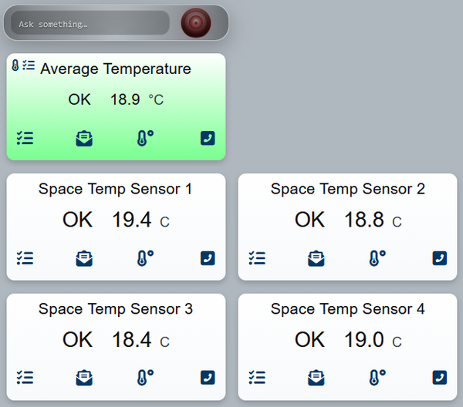
Task: Select the Space Temp Sensor 4 title
Action: click(x=347, y=309)
